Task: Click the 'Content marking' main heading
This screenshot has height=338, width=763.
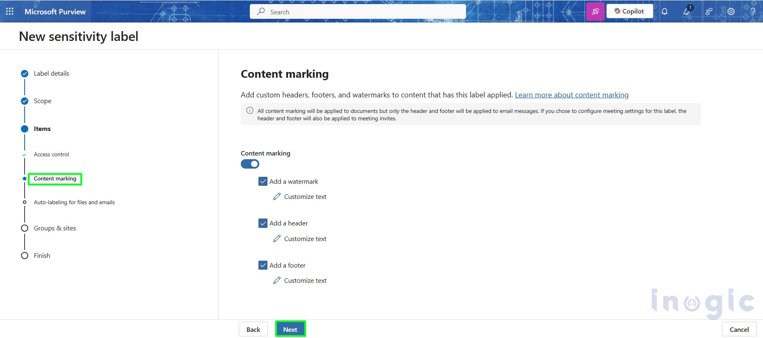Action: 285,74
